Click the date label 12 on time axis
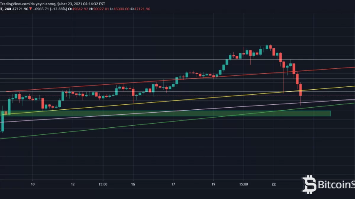 [x=73, y=185]
